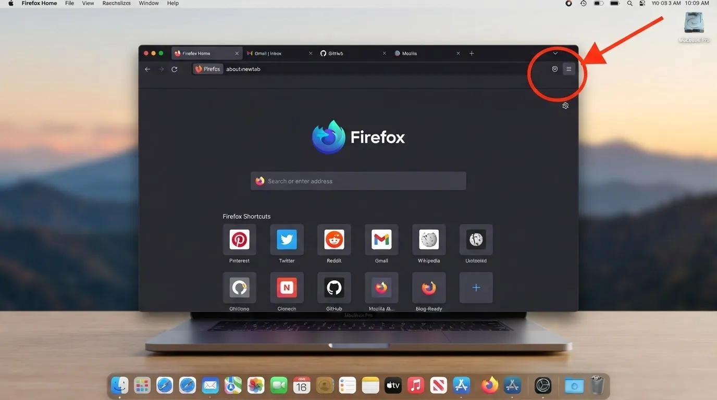Open the File menu
Image resolution: width=717 pixels, height=400 pixels.
(x=69, y=3)
